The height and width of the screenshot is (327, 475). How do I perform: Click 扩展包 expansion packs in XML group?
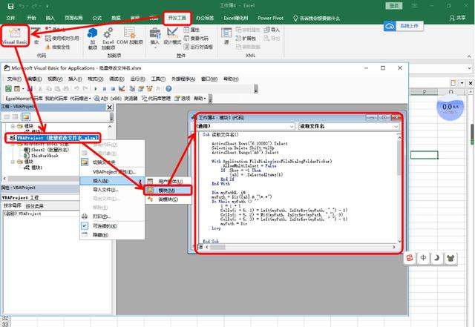click(x=246, y=38)
